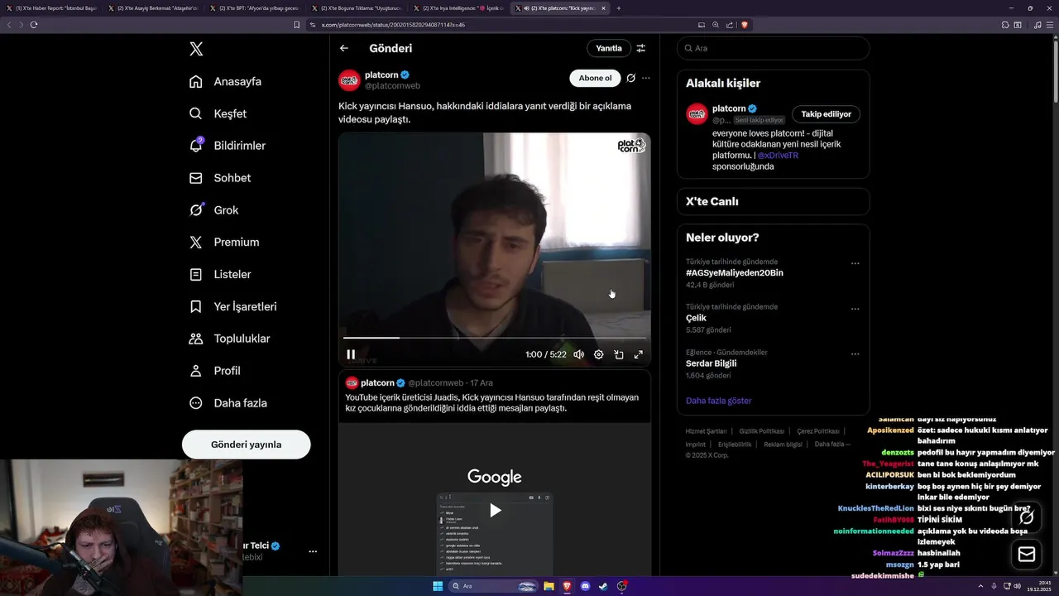This screenshot has width=1059, height=596.
Task: Mute the video volume icon
Action: pos(579,354)
